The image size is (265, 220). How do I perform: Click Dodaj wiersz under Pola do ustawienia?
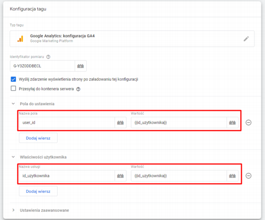coord(38,138)
